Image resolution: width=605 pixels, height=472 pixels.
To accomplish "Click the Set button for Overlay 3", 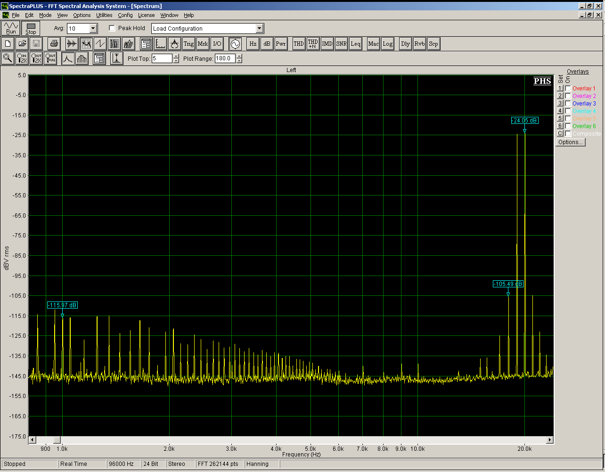I will click(x=560, y=104).
